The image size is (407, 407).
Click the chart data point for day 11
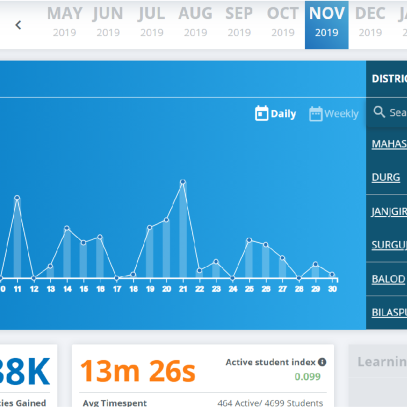(x=17, y=197)
